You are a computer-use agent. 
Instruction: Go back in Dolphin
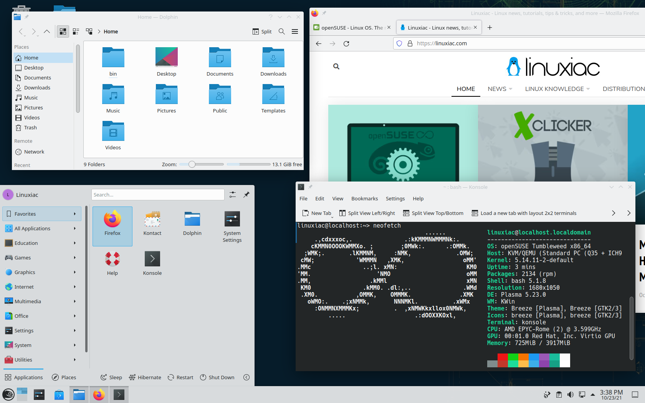[x=21, y=31]
